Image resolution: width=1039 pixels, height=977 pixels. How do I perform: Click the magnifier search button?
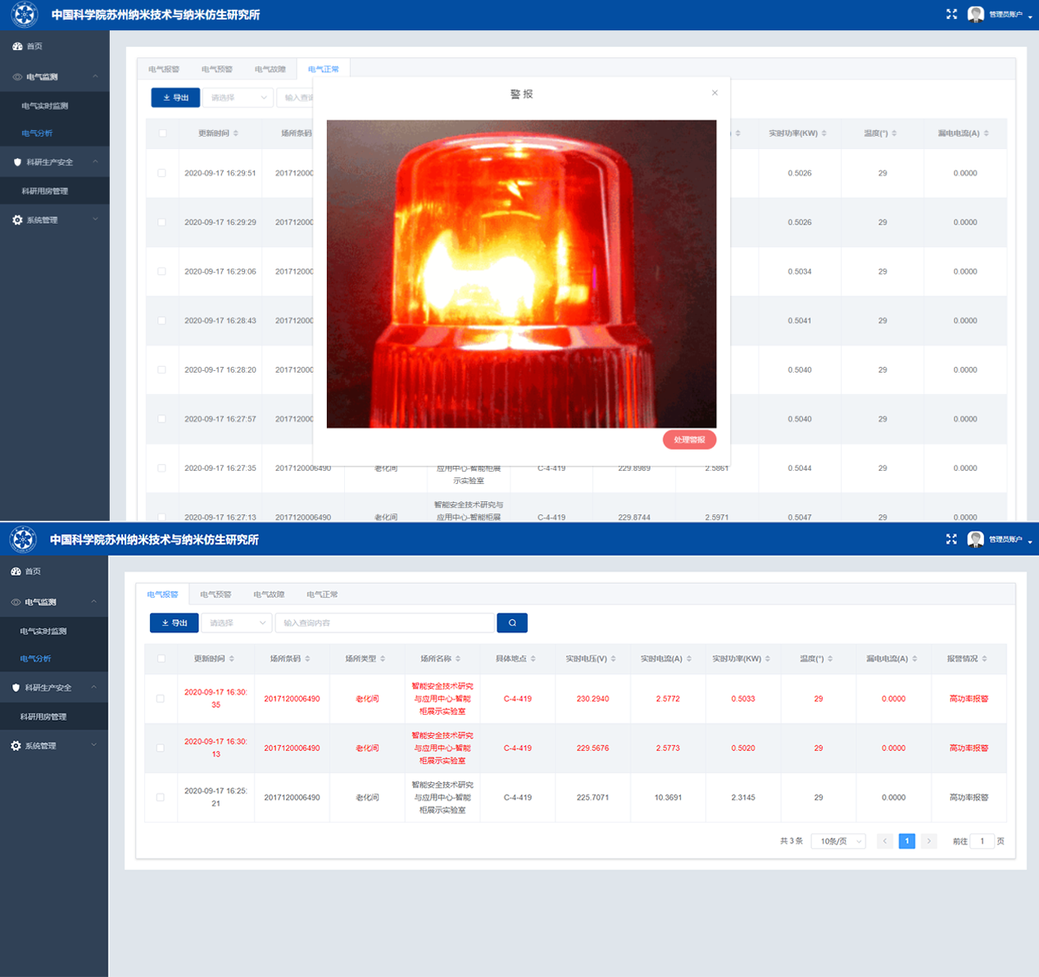pyautogui.click(x=512, y=623)
